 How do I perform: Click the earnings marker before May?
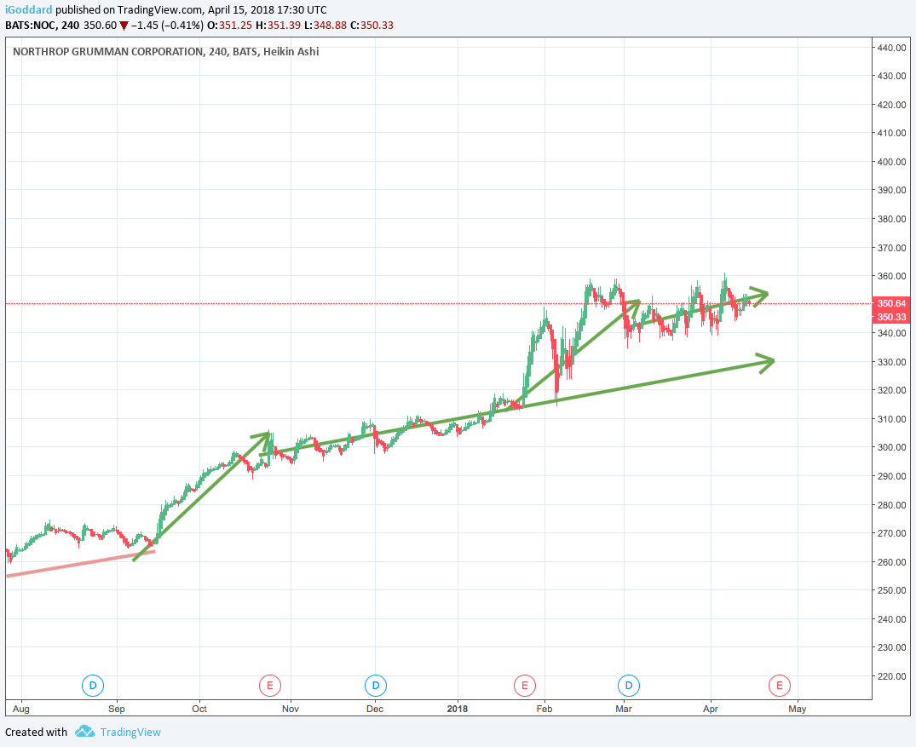[780, 685]
